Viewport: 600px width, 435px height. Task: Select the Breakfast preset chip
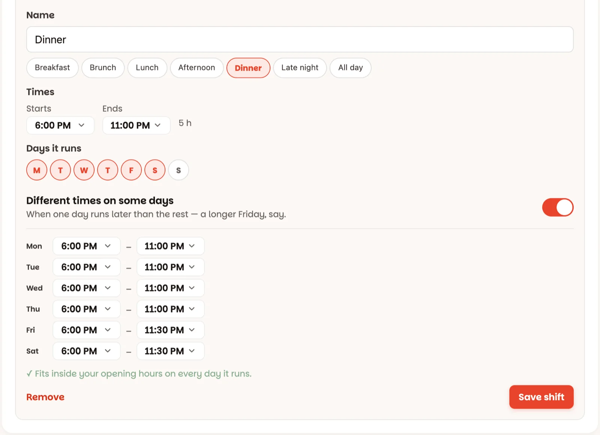[52, 68]
